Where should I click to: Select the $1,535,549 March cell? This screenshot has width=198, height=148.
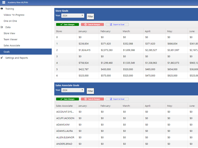[x=132, y=63]
